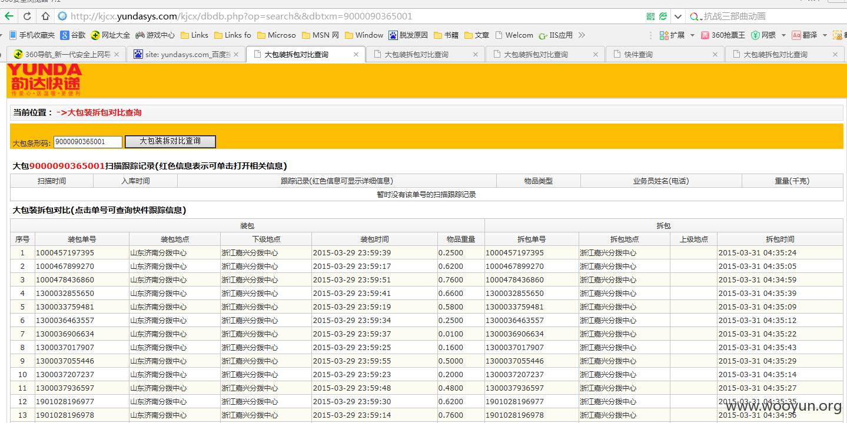Viewport: 847px width, 423px height.
Task: Click the ->大包装拆包对比查询 breadcrumb link
Action: coord(99,112)
